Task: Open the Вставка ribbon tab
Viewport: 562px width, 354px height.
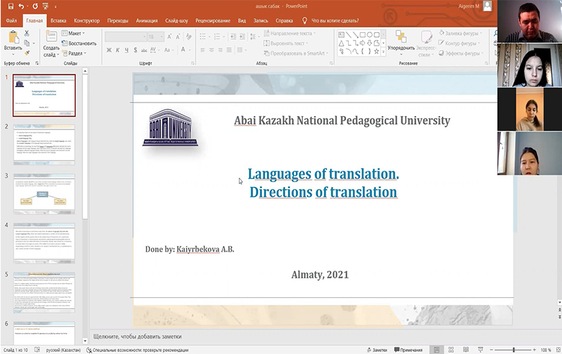Action: (58, 21)
